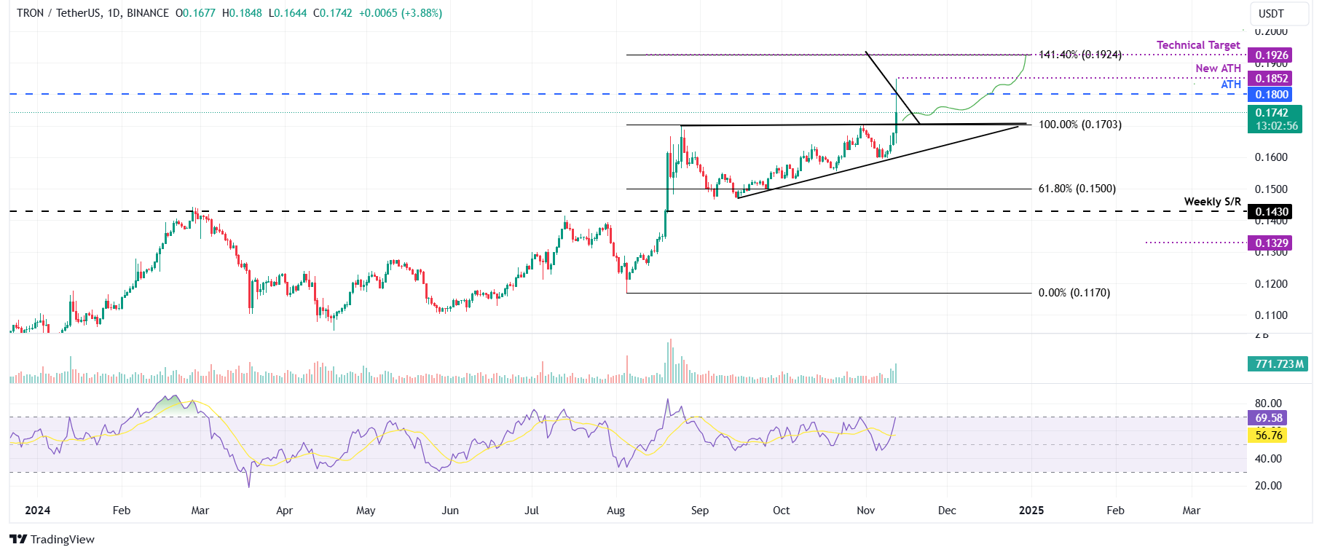Click the Weekly S/R 0.1430 label
The width and height of the screenshot is (1322, 555).
point(1271,212)
